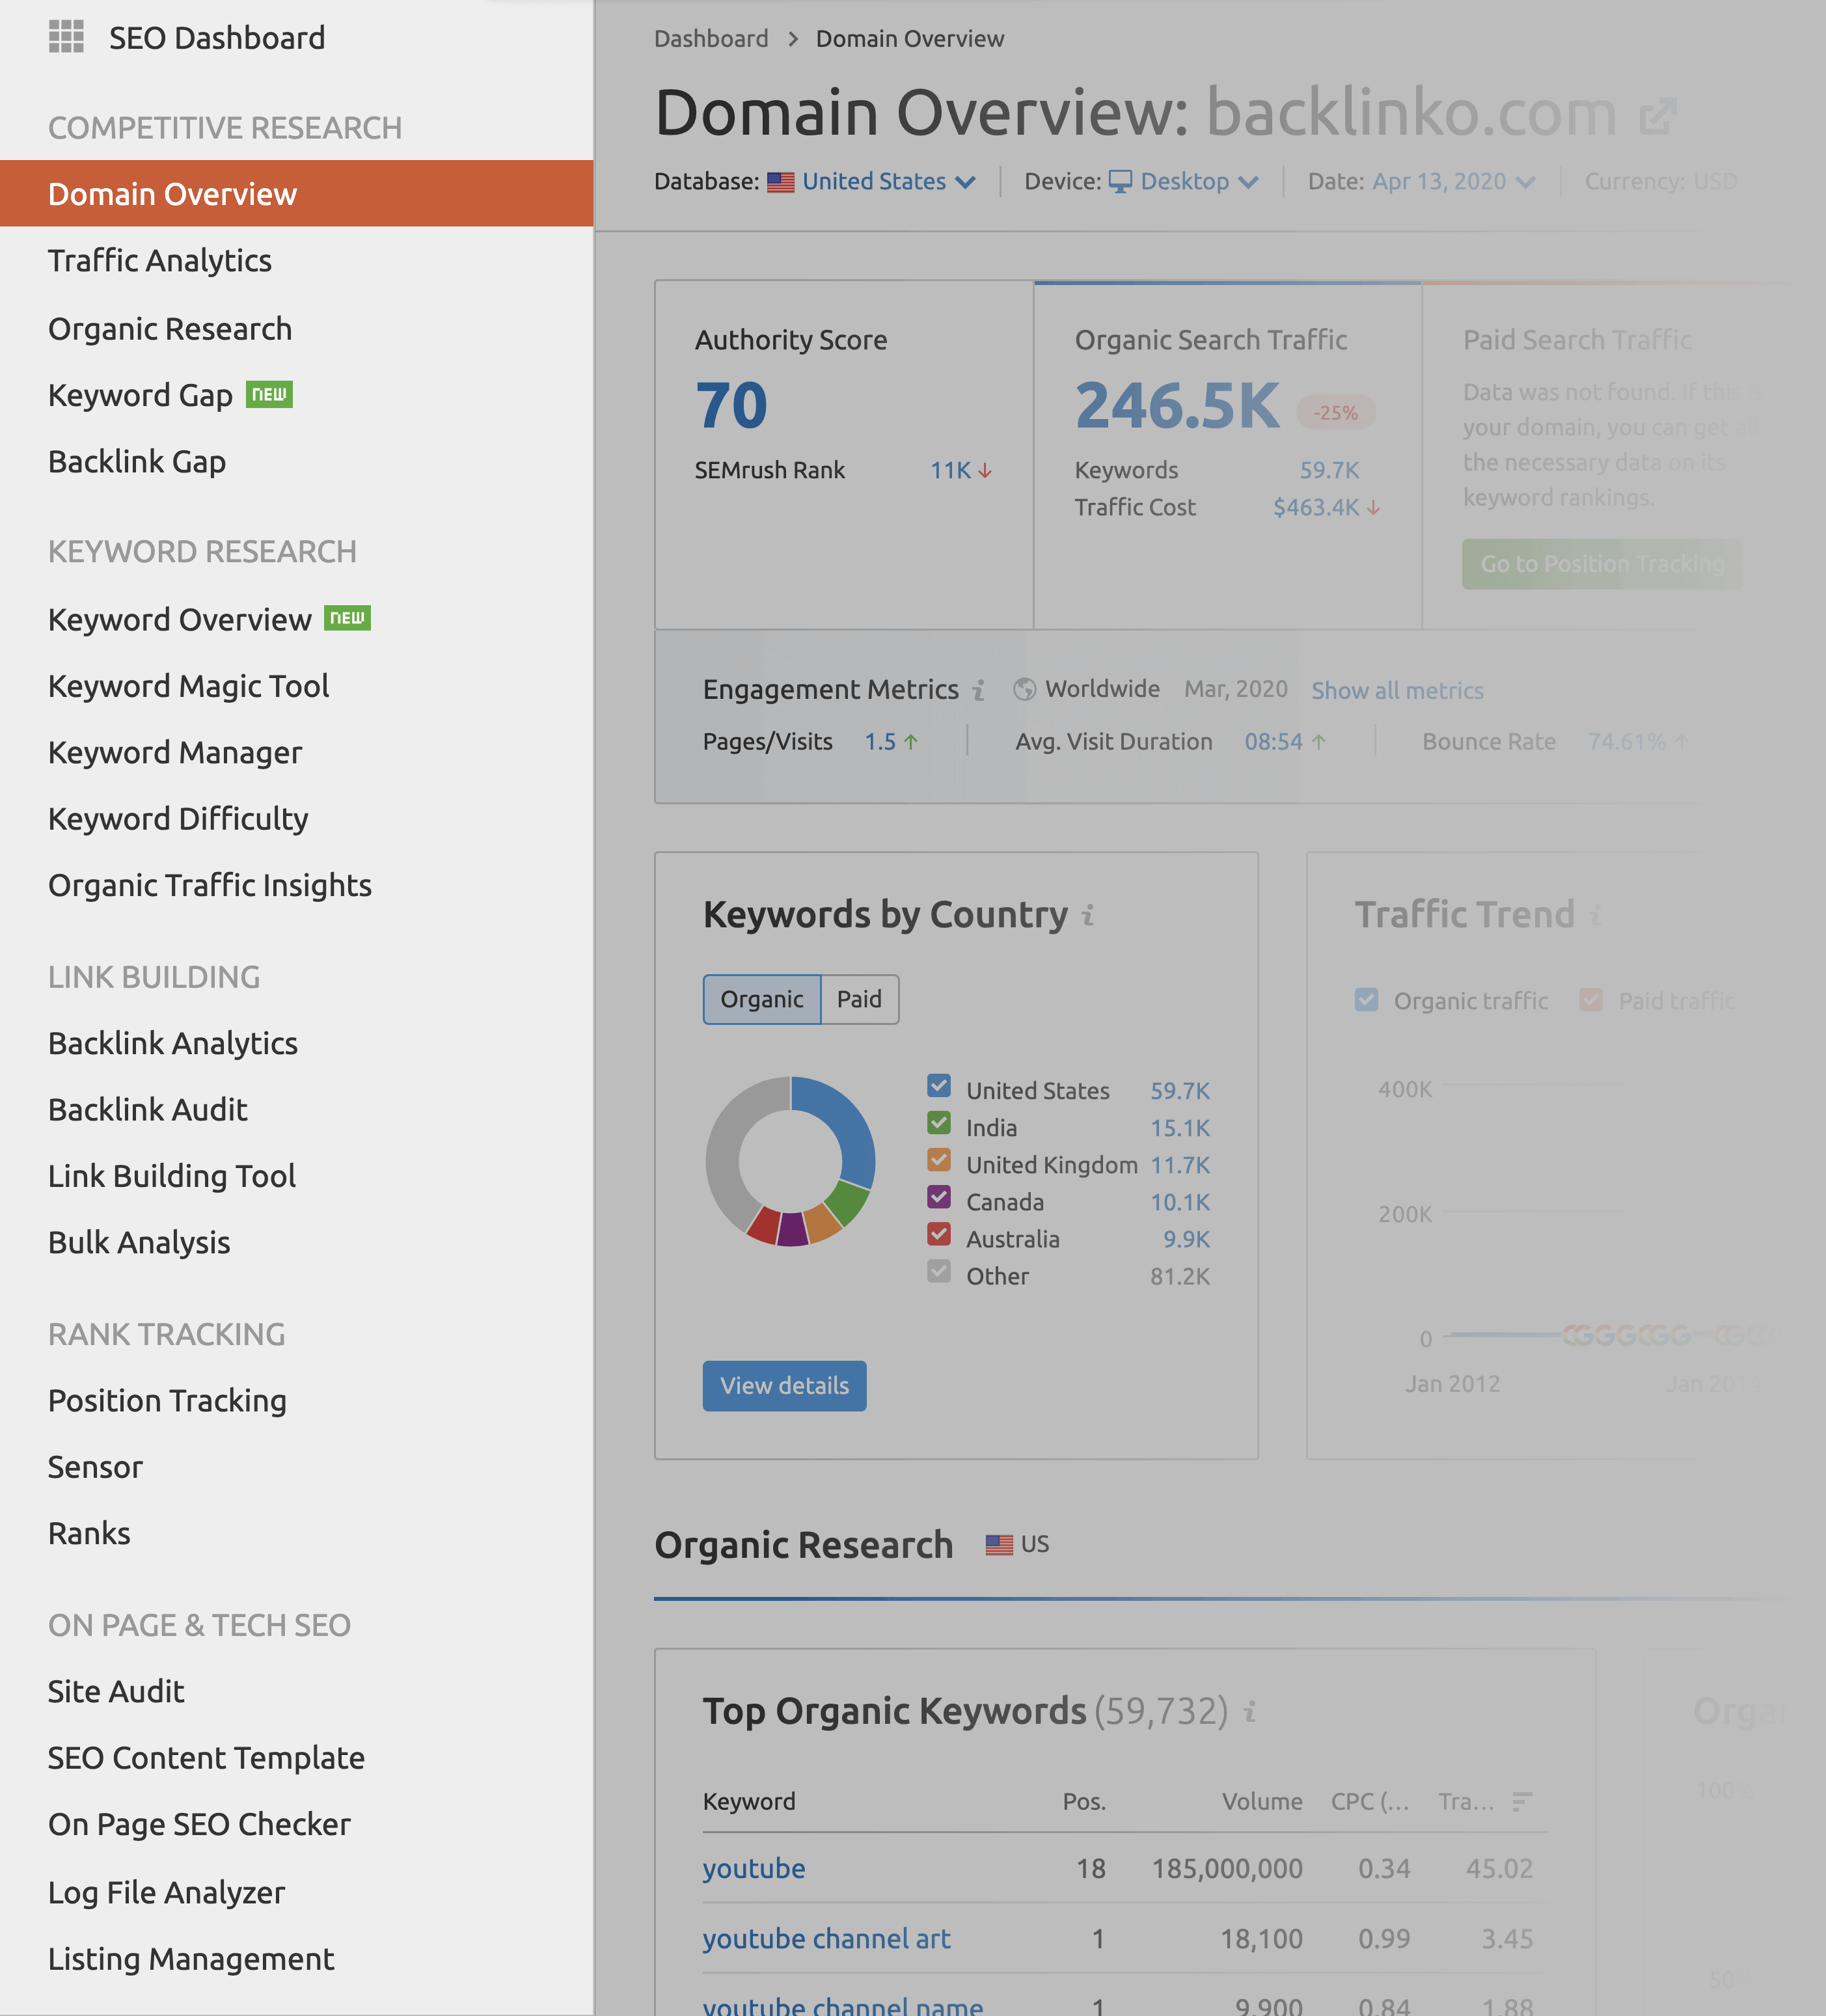Click the Worldwide globe icon
1826x2016 pixels.
pyautogui.click(x=1024, y=689)
